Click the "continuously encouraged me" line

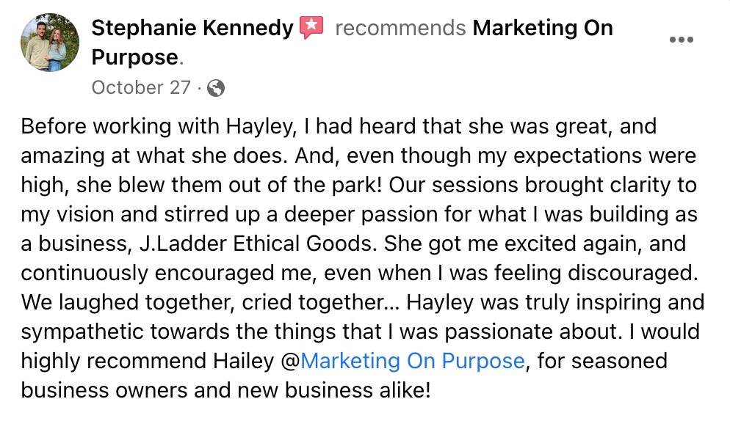pyautogui.click(x=169, y=273)
